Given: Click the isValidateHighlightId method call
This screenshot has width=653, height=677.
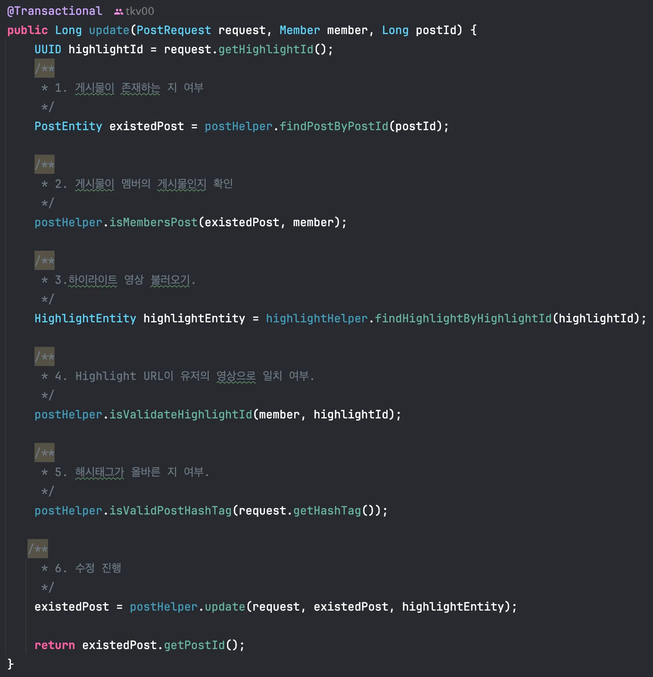Looking at the screenshot, I should pyautogui.click(x=181, y=414).
